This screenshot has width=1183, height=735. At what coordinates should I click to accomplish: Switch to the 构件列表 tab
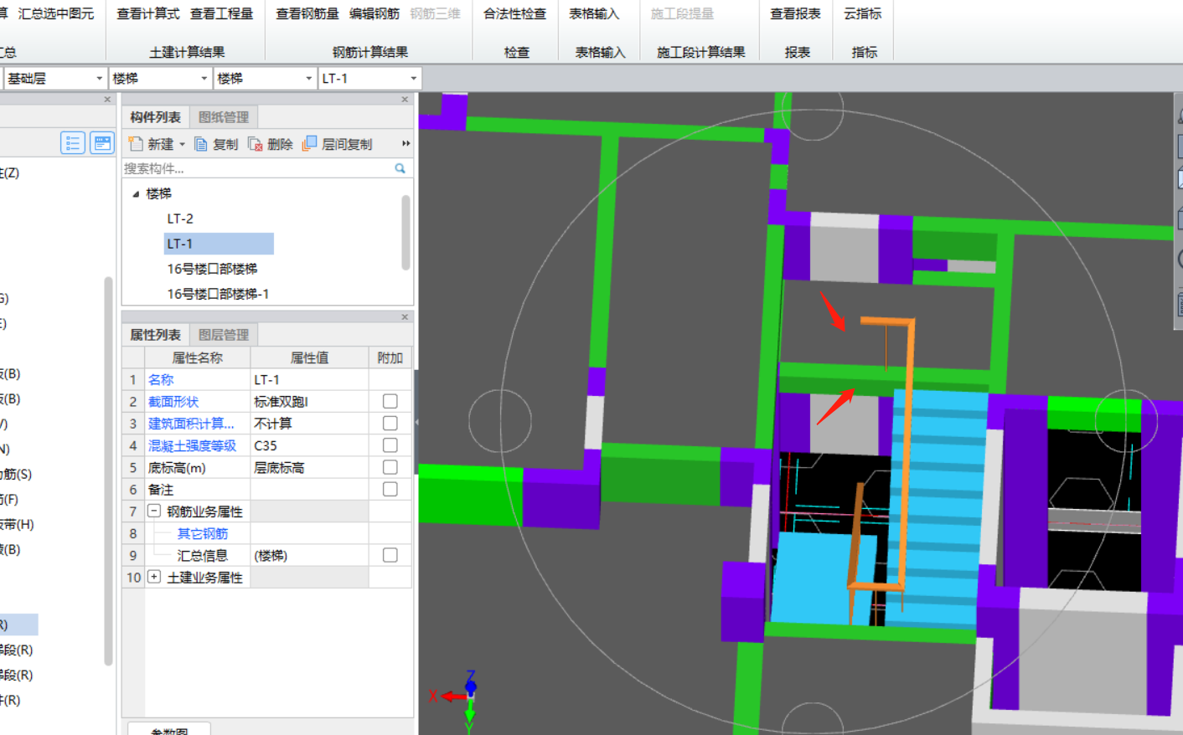[x=155, y=117]
